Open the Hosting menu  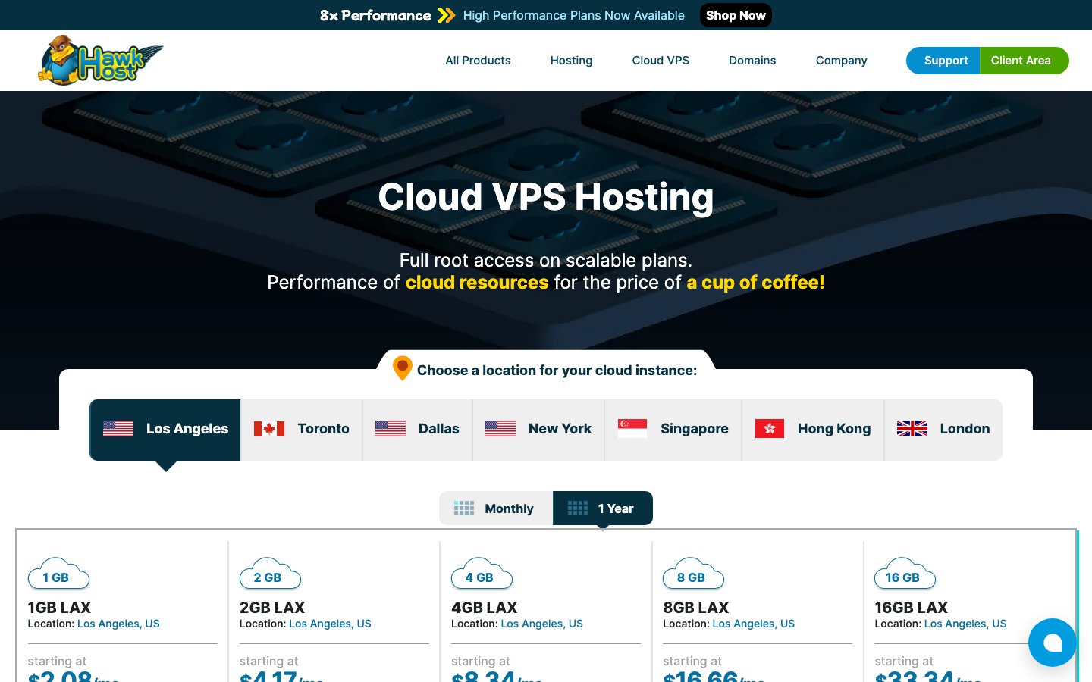(x=571, y=61)
